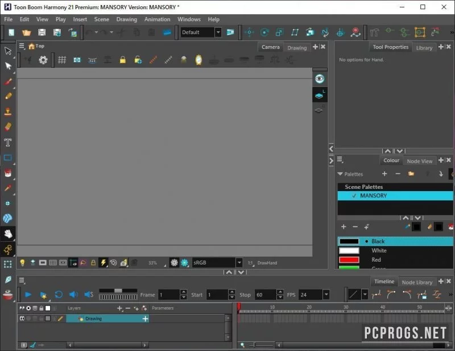Select the Brush tool
Screen dimensions: 455x351
(8, 81)
